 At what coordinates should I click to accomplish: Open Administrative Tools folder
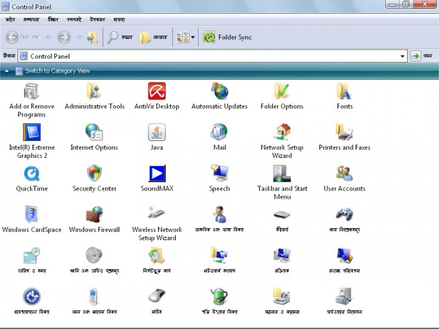pyautogui.click(x=94, y=97)
